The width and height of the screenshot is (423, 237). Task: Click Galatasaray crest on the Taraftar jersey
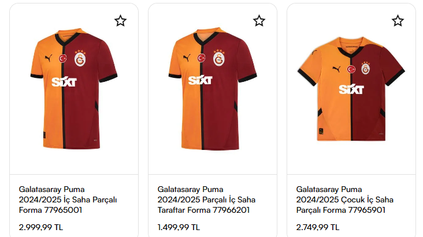[219, 58]
